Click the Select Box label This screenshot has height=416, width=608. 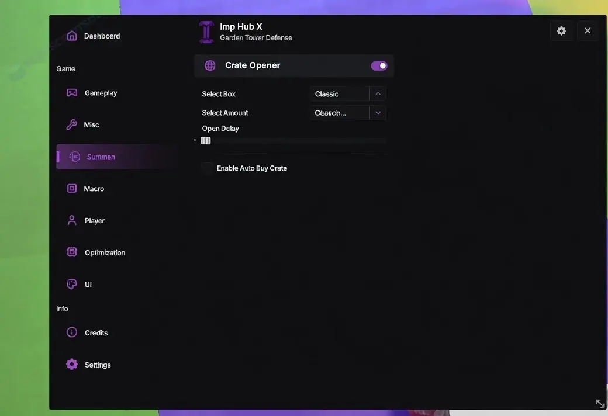(219, 94)
